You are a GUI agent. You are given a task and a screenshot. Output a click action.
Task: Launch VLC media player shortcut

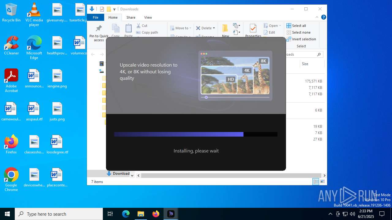pos(34,15)
